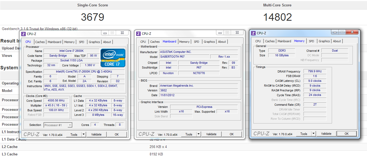The width and height of the screenshot is (367, 157).
Task: Click the SABERTOOTH P67 model field
Action: click(184, 57)
